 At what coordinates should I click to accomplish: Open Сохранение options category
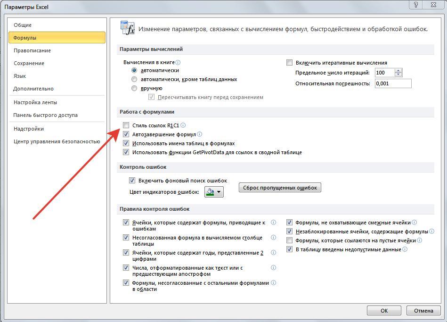[x=57, y=63]
